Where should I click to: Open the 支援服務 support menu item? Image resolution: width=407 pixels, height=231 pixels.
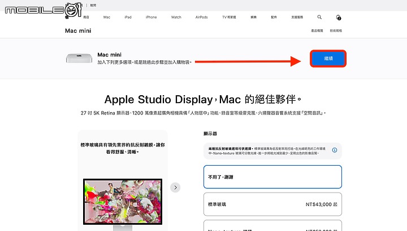pos(297,17)
